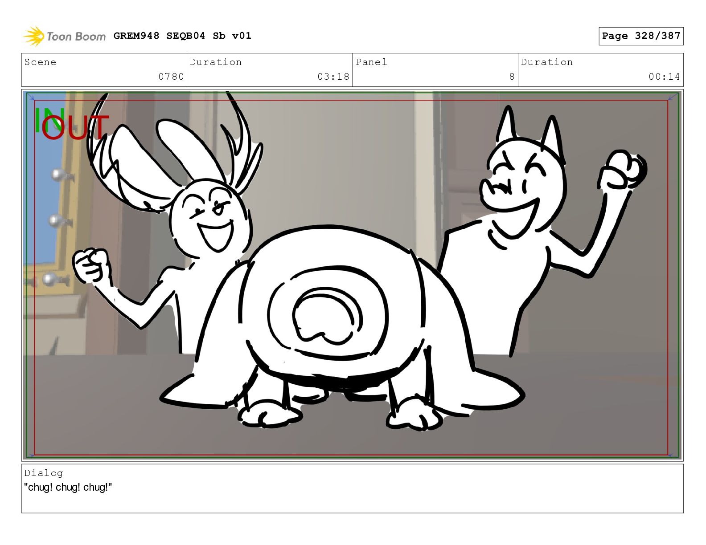706x545 pixels.
Task: Click the 'Panel' header label
Action: (x=371, y=62)
